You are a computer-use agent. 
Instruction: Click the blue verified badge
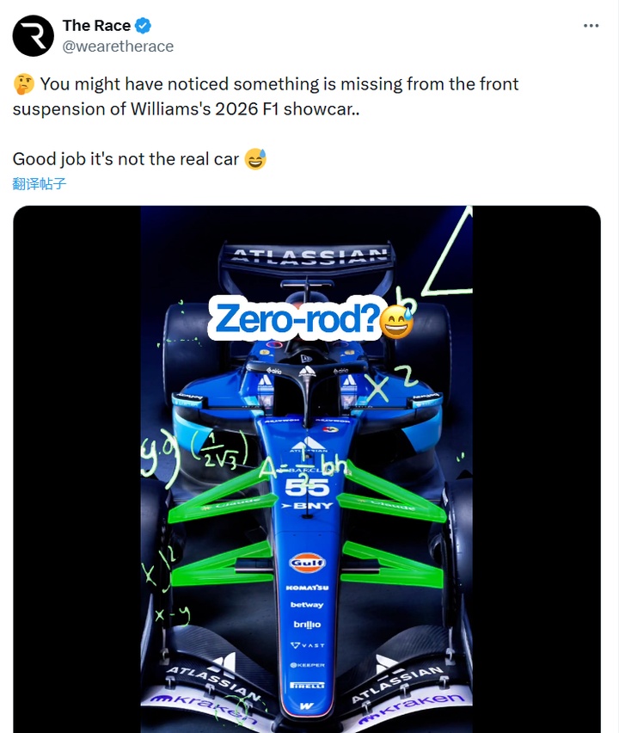click(143, 25)
